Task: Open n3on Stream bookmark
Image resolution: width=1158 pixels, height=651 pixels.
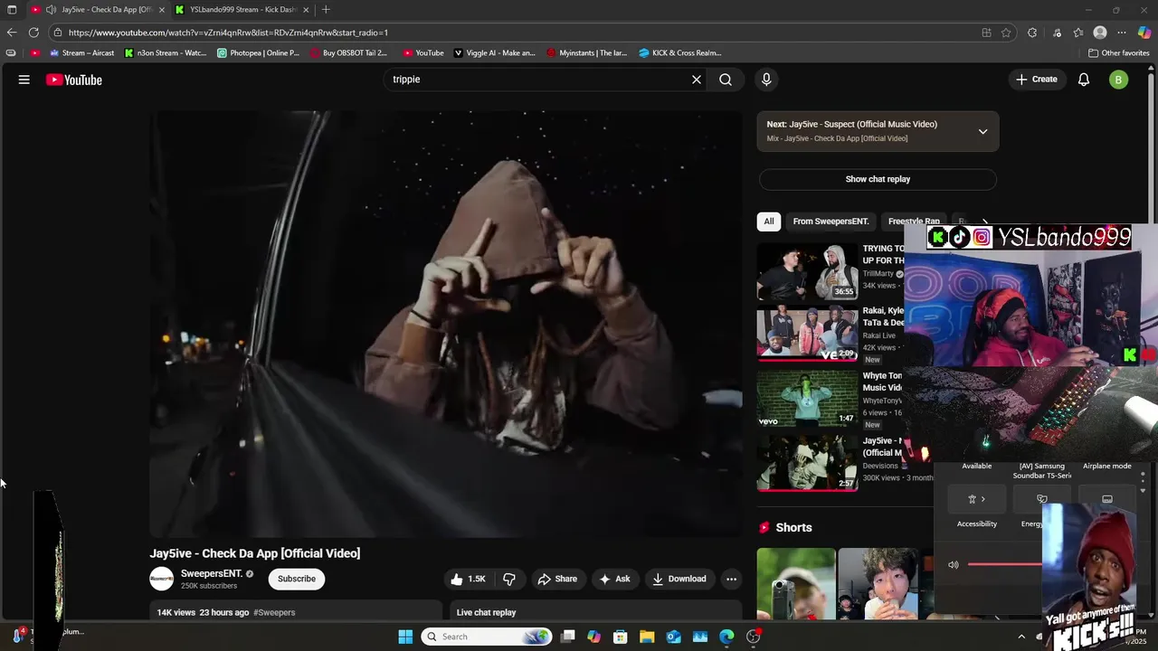Action: (166, 53)
